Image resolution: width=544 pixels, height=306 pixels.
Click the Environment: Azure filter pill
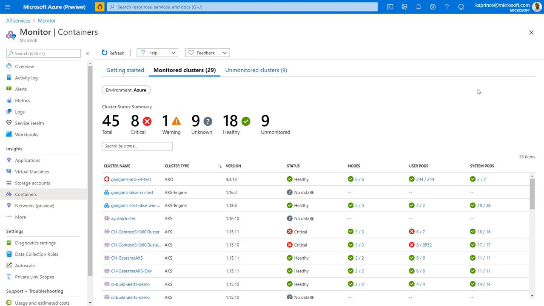click(x=126, y=90)
